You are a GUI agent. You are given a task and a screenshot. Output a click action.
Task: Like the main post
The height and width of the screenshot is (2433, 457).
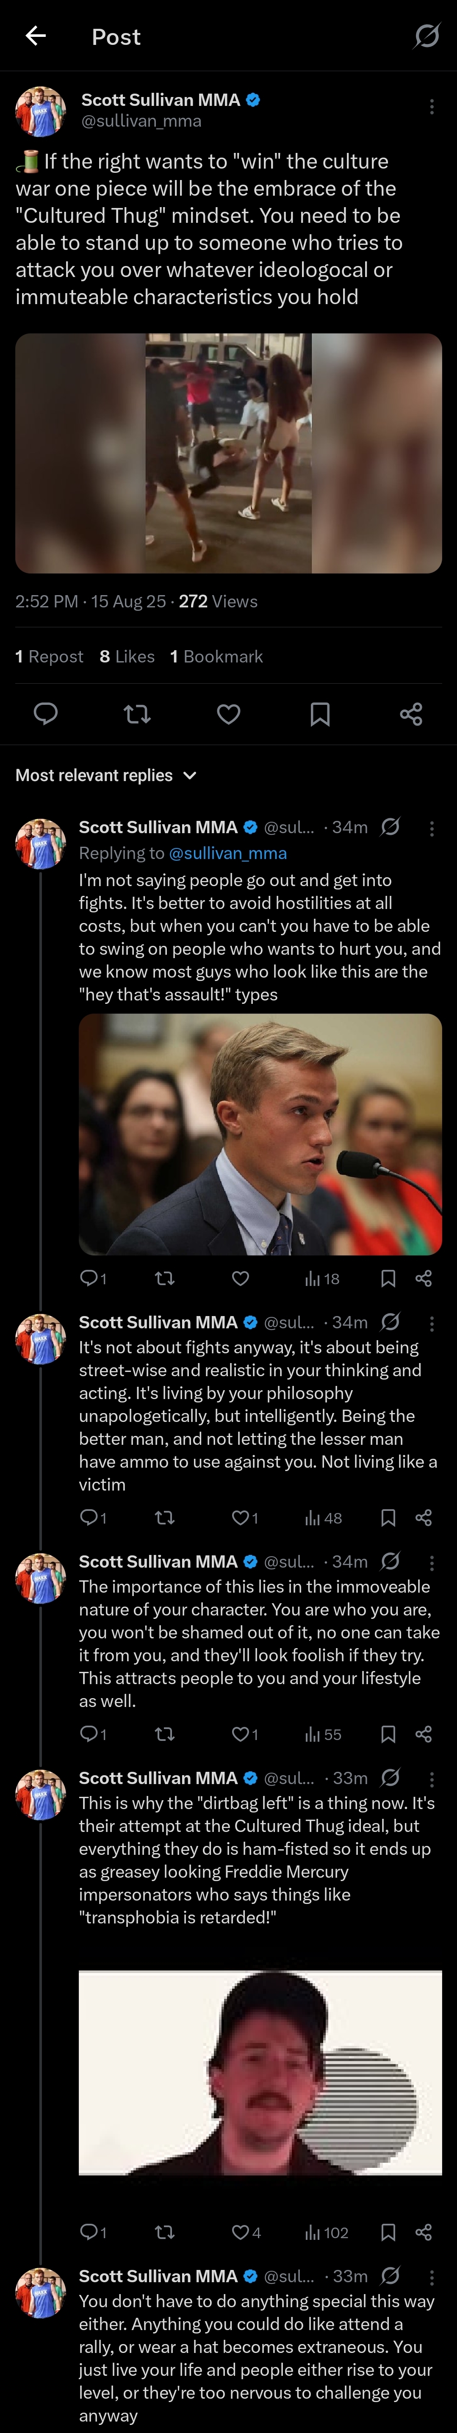[229, 714]
